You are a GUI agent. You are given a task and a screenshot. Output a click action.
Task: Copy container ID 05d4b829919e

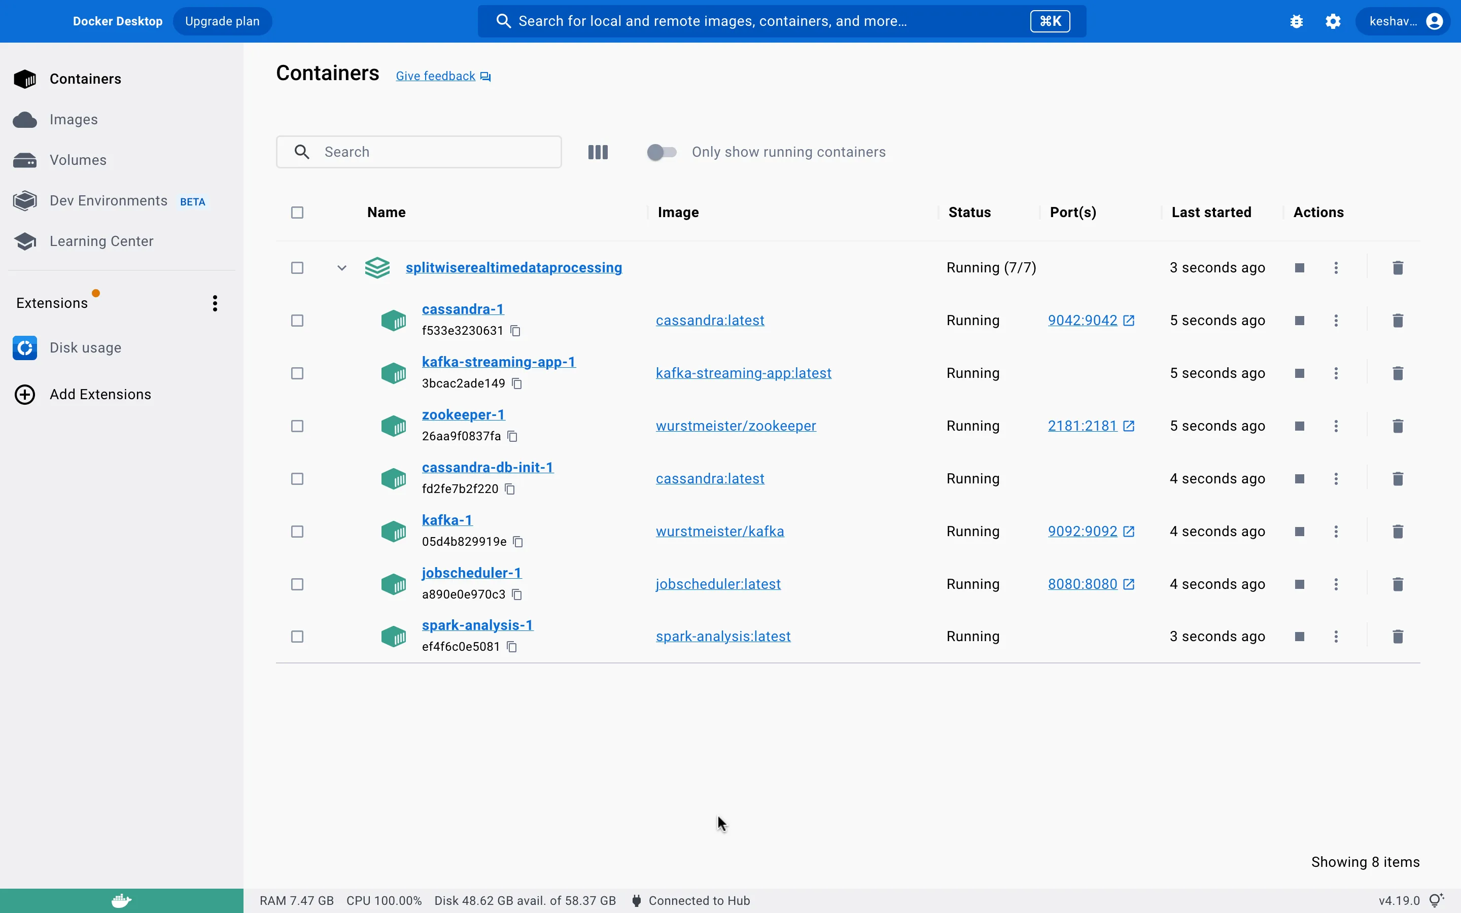click(518, 542)
